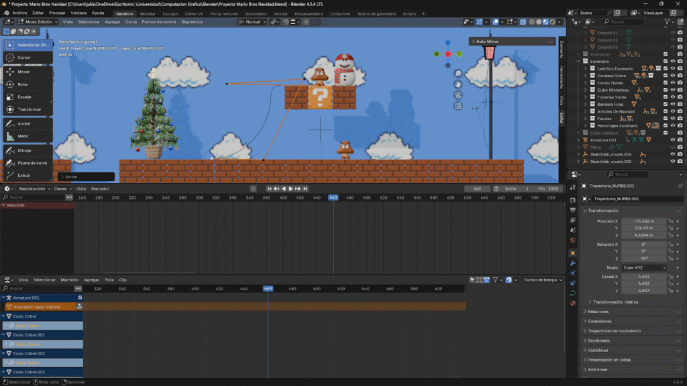Click the timeline playhead at frame 460
This screenshot has width=687, height=386.
coord(333,198)
